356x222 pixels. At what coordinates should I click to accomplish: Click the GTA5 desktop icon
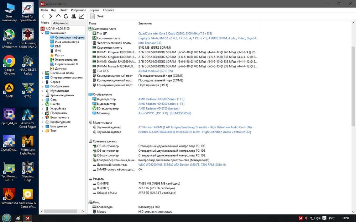[28, 90]
